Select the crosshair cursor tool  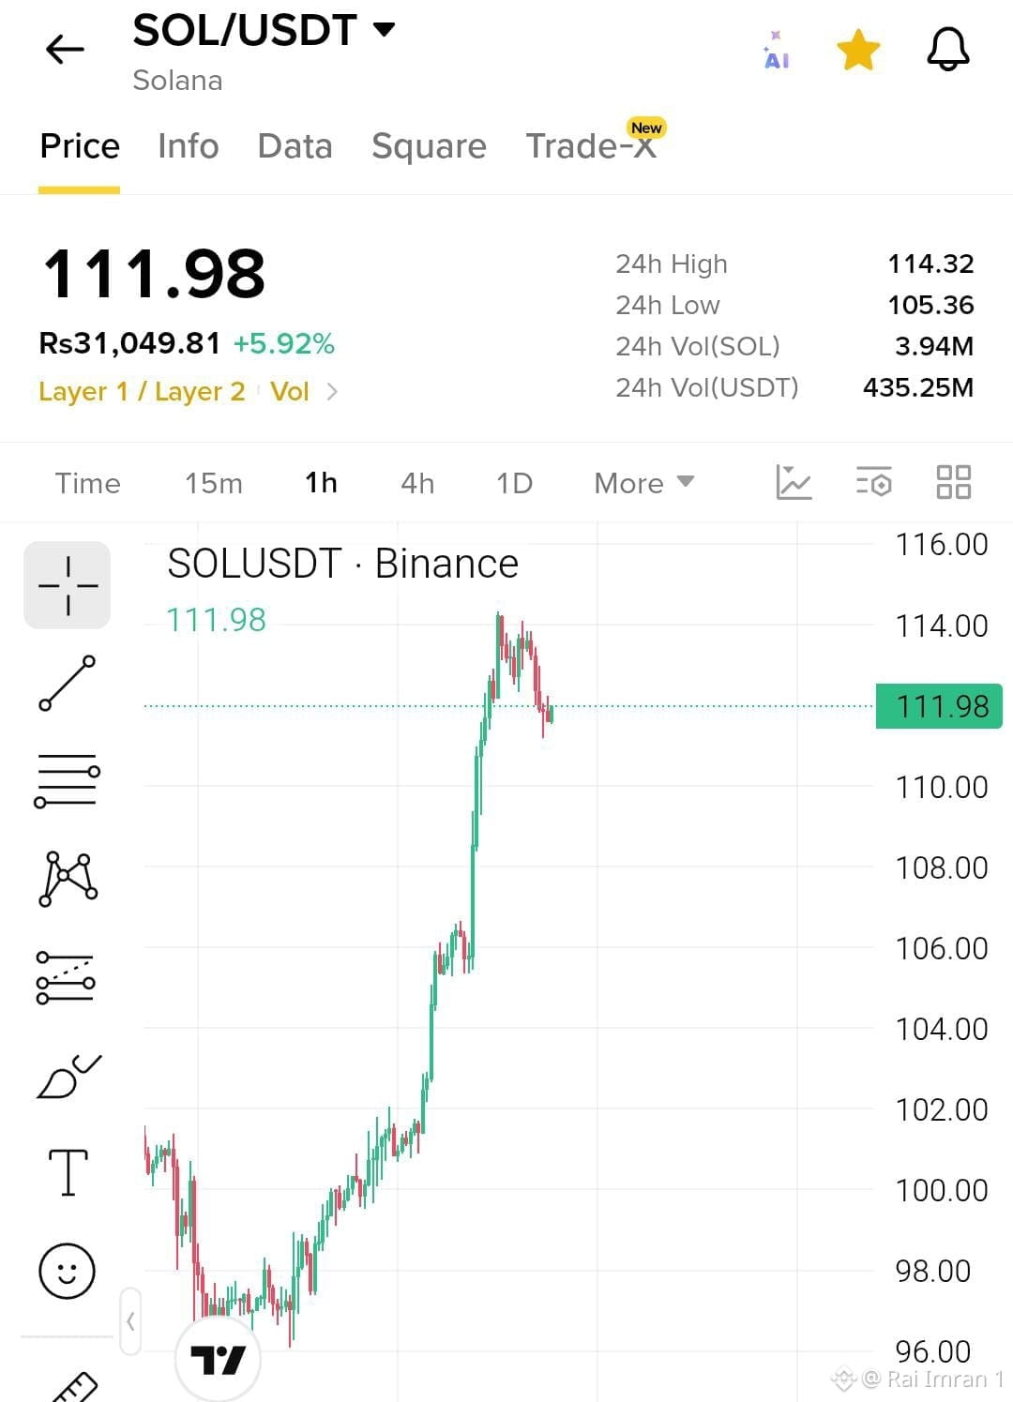pyautogui.click(x=68, y=585)
